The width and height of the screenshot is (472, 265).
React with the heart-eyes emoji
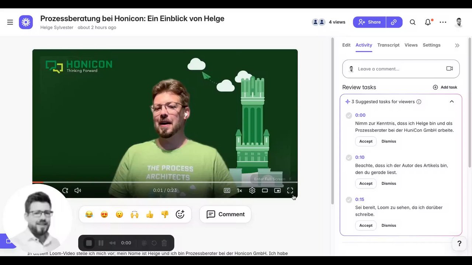click(104, 214)
